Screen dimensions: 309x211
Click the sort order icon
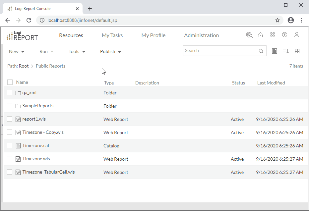(285, 51)
